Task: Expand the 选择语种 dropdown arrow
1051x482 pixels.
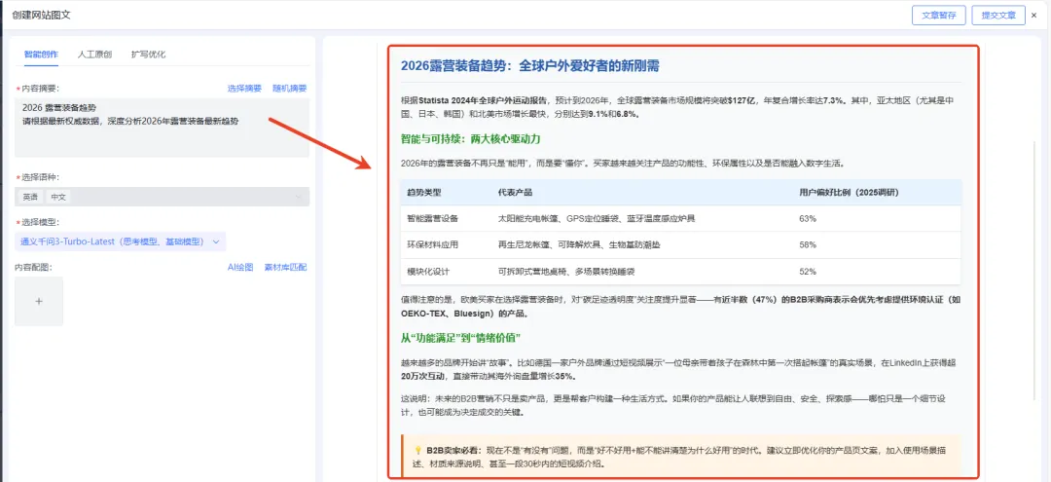Action: pos(299,197)
